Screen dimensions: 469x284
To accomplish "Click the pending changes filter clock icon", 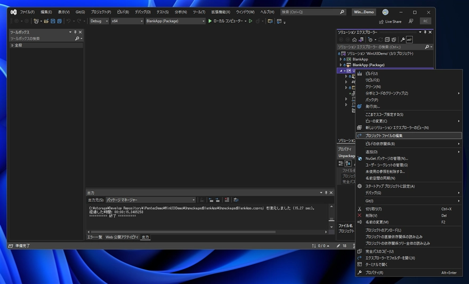I will coord(370,39).
